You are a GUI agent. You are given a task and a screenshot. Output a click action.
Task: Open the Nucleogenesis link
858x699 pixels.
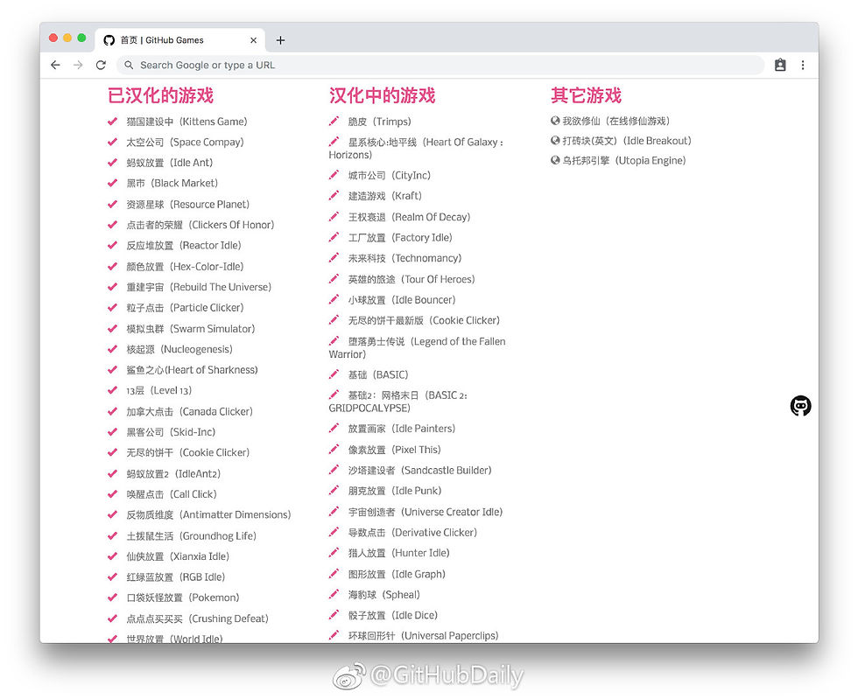[x=179, y=349]
